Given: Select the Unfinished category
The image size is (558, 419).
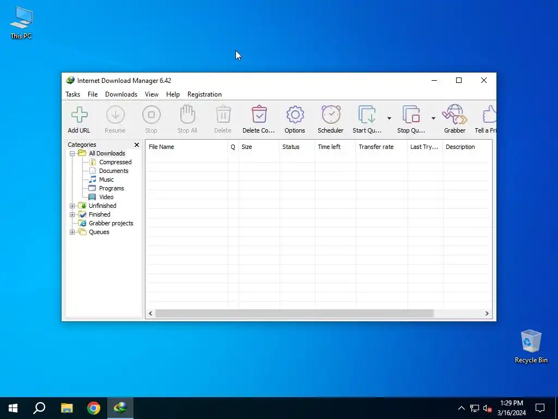Looking at the screenshot, I should pos(102,206).
